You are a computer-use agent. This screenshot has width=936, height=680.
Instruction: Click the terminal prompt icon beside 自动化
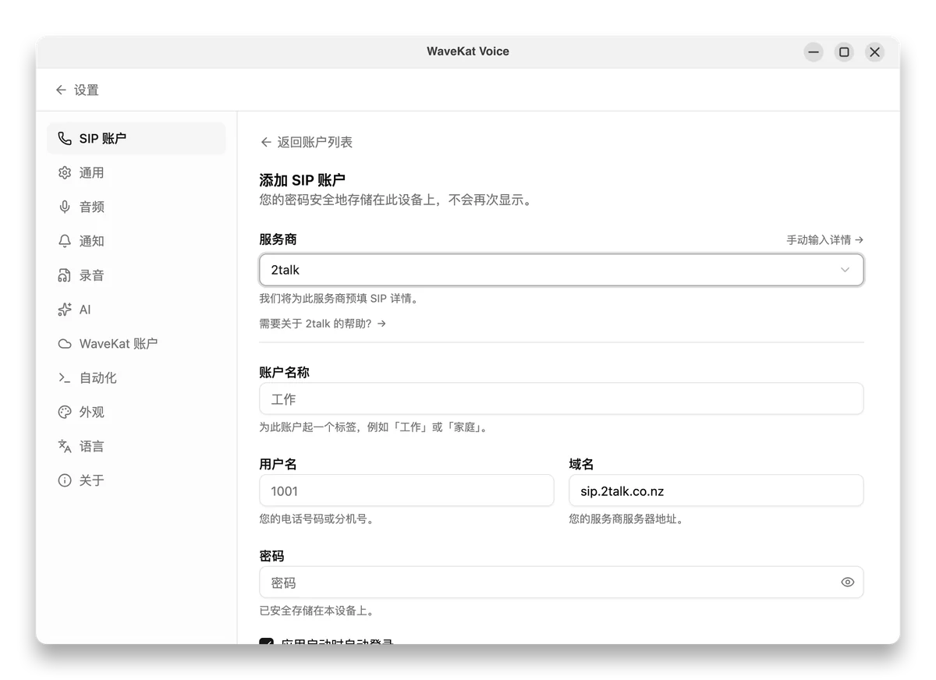click(65, 378)
